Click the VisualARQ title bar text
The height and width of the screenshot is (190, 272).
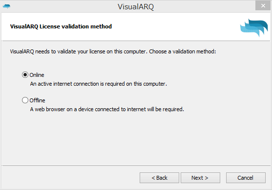136,7
